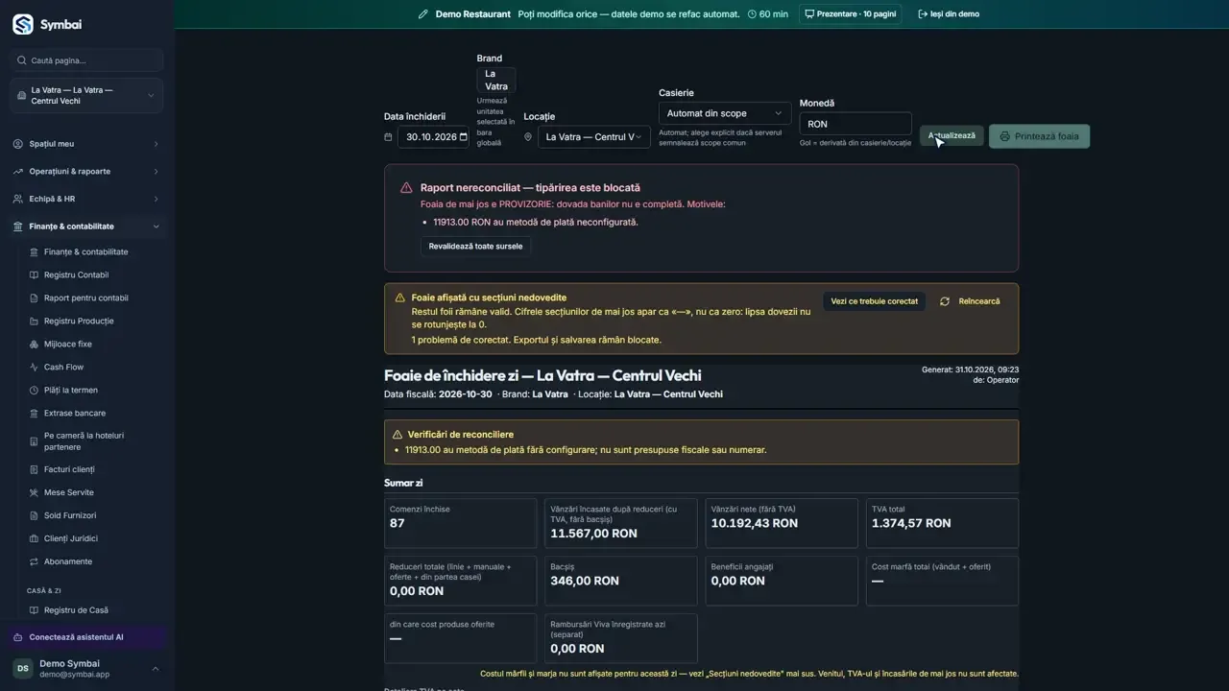This screenshot has height=691, width=1229.
Task: Click the Mijloace fixe icon
Action: [x=35, y=345]
